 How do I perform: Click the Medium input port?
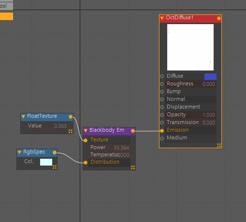(162, 138)
